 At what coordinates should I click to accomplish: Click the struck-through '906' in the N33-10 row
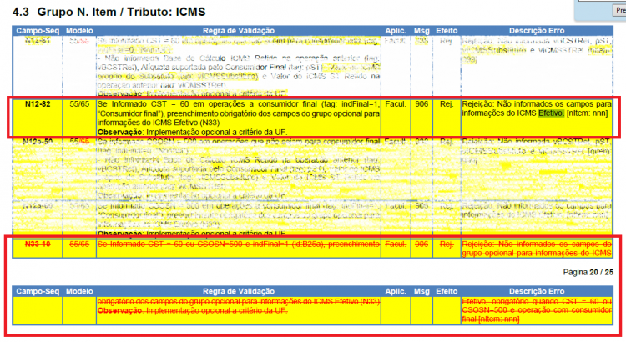click(x=422, y=244)
